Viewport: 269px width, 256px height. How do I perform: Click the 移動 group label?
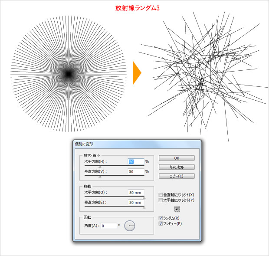87,186
